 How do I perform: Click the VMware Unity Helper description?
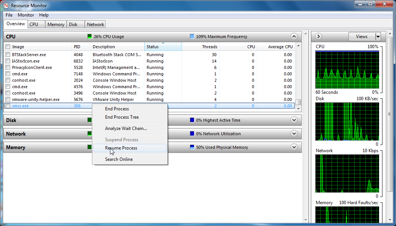click(x=113, y=99)
